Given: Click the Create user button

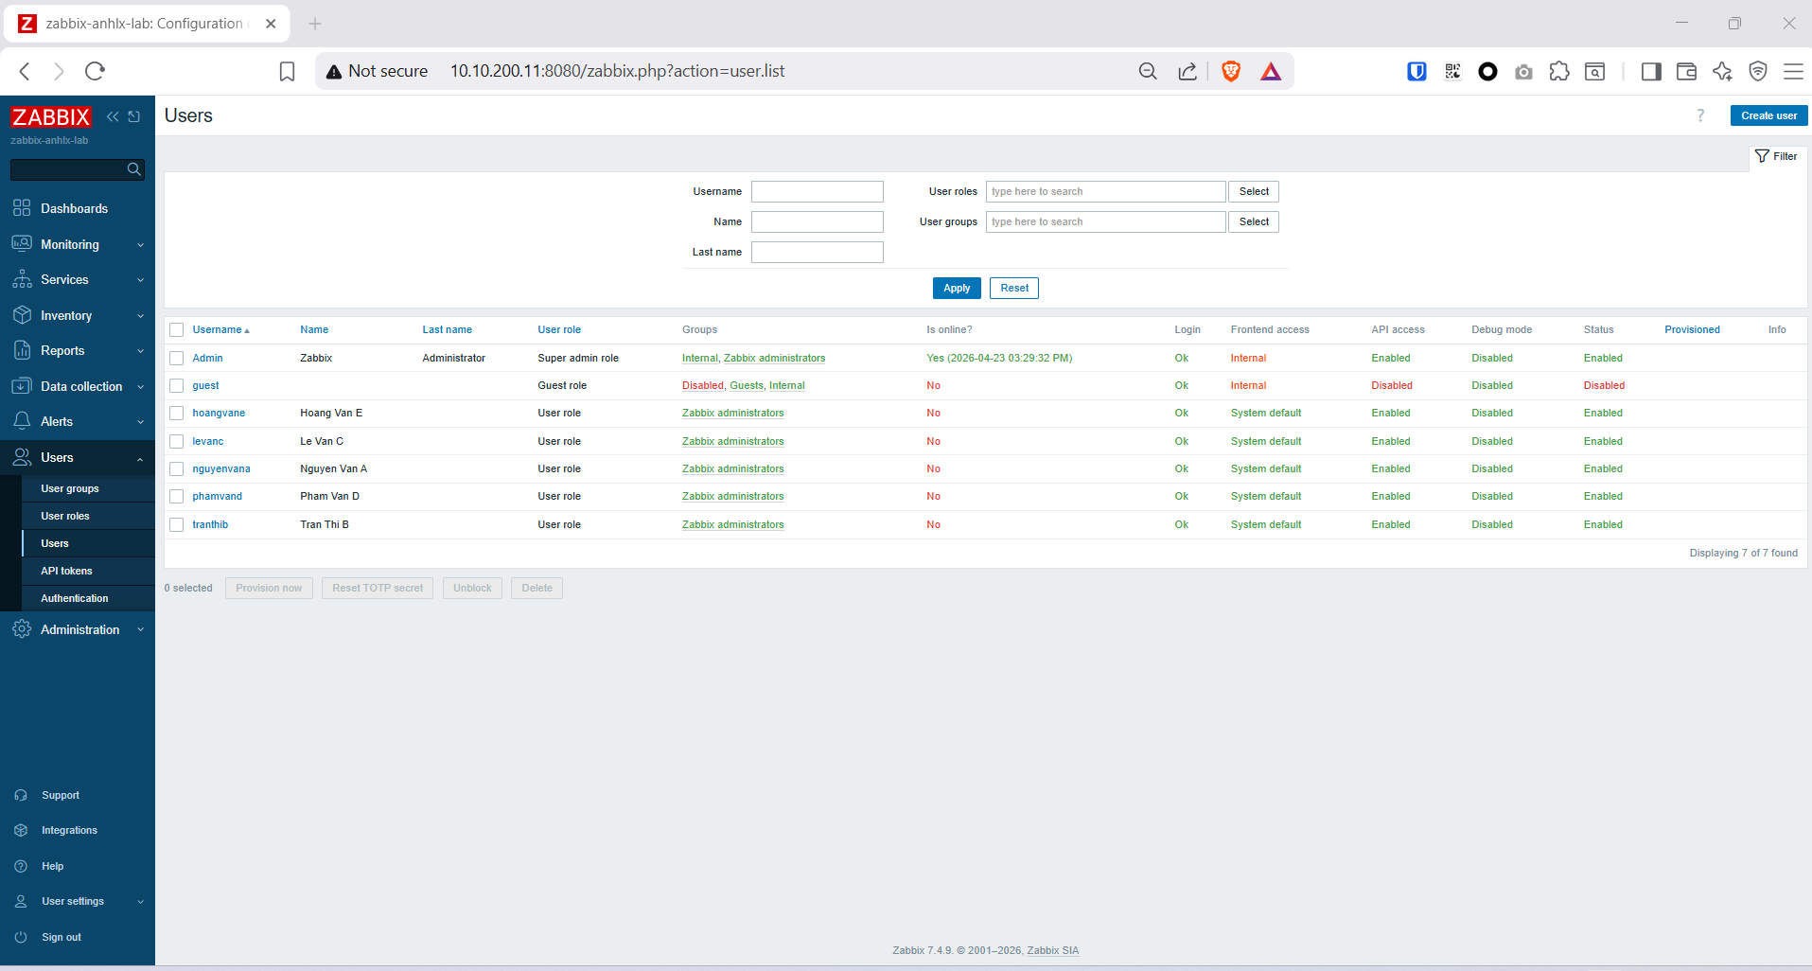Looking at the screenshot, I should click(x=1768, y=115).
